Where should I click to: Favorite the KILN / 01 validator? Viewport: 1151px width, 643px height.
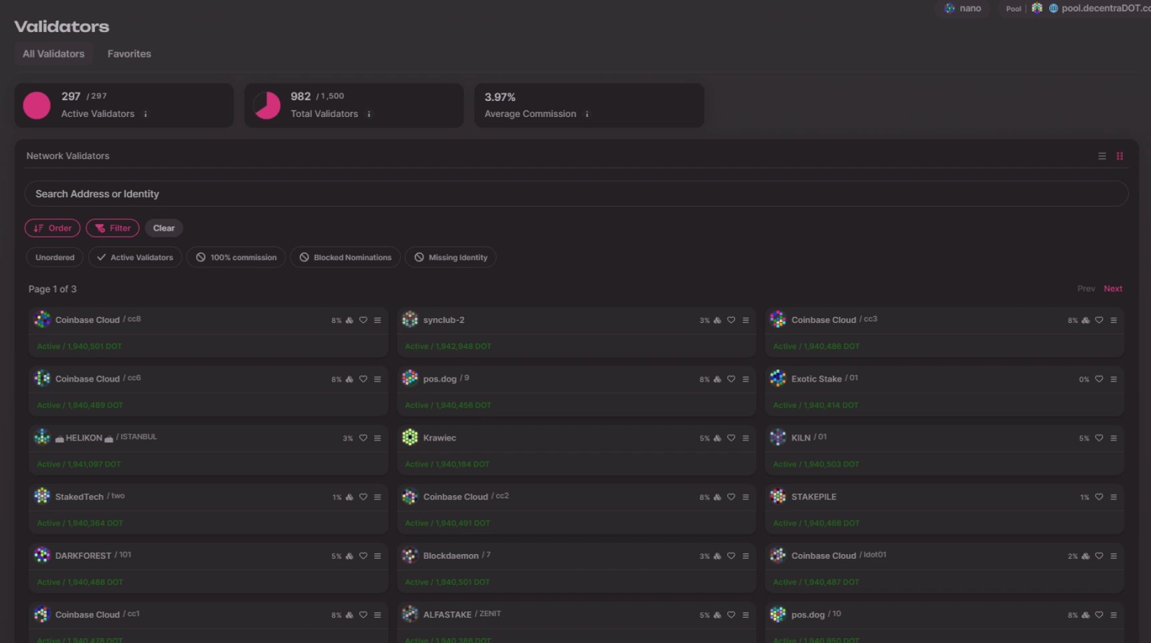click(1099, 438)
